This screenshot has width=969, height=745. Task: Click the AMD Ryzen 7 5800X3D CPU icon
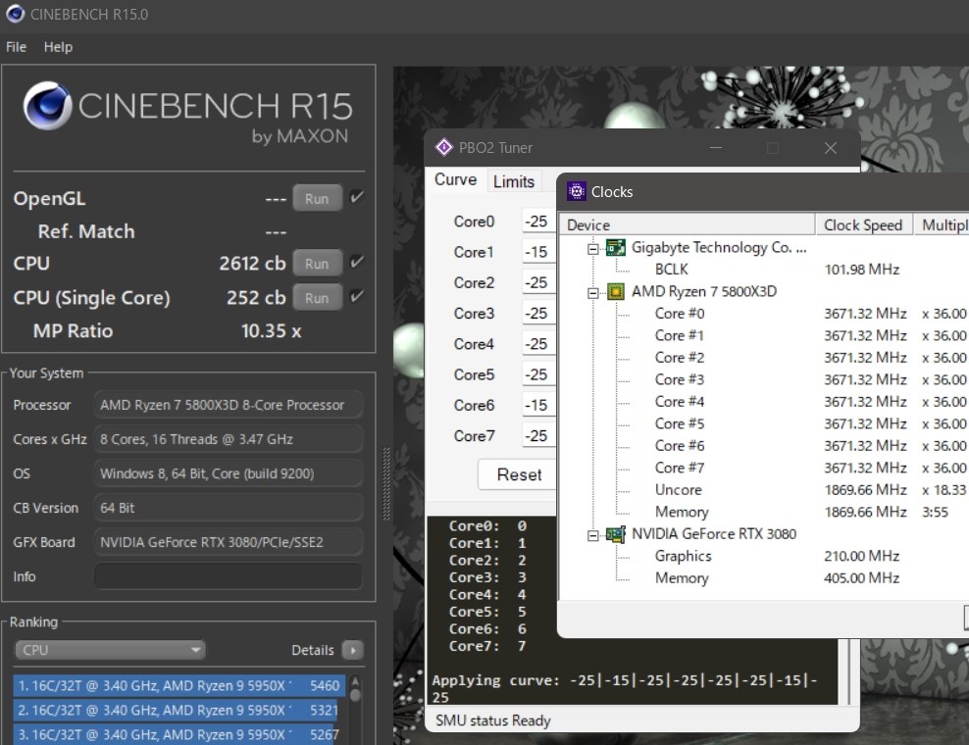[x=616, y=291]
